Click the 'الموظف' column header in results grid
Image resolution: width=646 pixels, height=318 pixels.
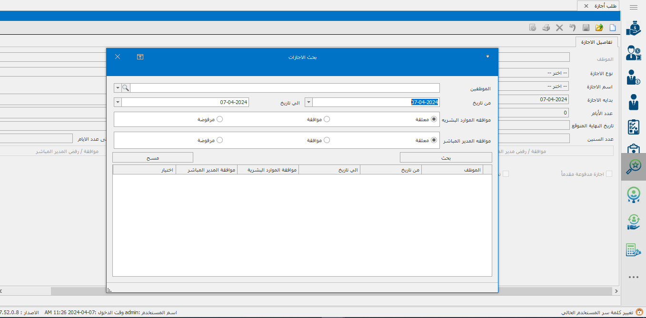point(452,170)
